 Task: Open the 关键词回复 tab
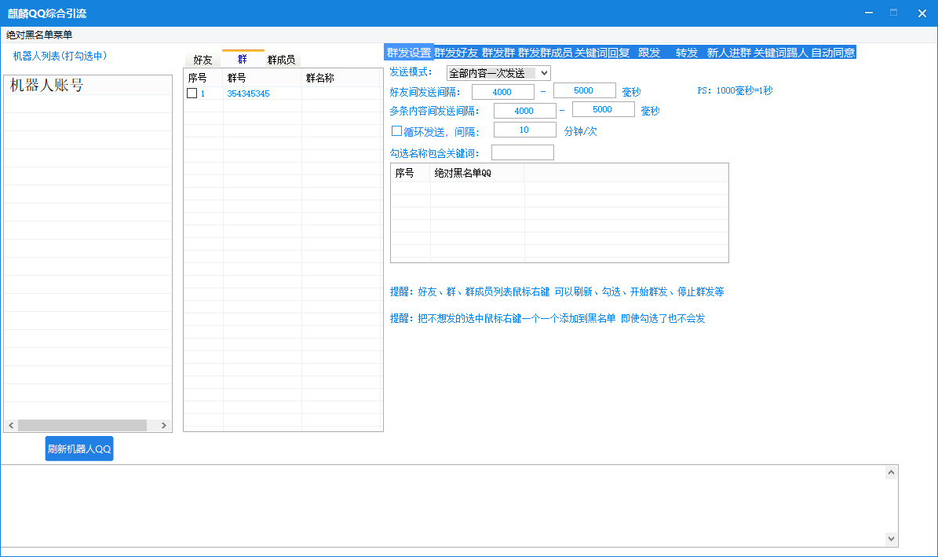point(602,53)
